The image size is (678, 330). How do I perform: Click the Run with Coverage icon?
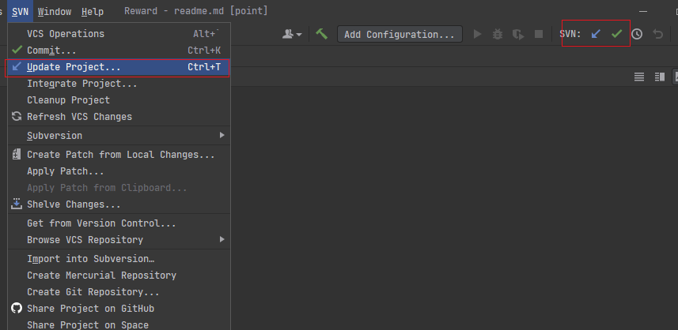point(518,34)
